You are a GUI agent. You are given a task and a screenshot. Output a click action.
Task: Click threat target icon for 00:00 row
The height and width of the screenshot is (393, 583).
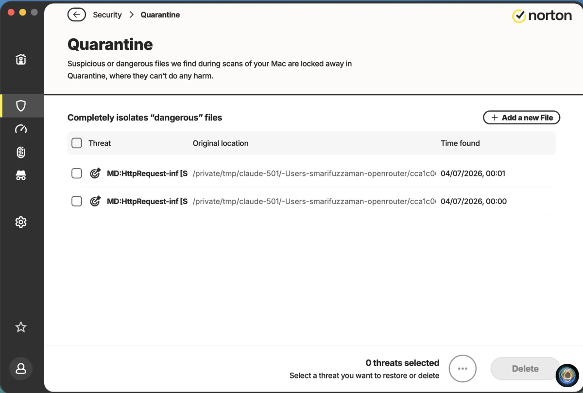pos(95,201)
